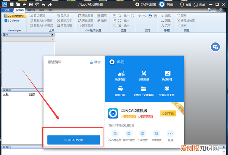
Task: Click the Print icon in title bar
Action: (x=37, y=4)
